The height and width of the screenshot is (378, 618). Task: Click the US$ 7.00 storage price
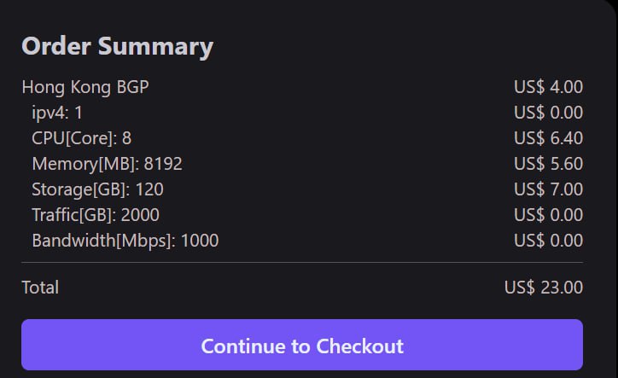tap(548, 189)
